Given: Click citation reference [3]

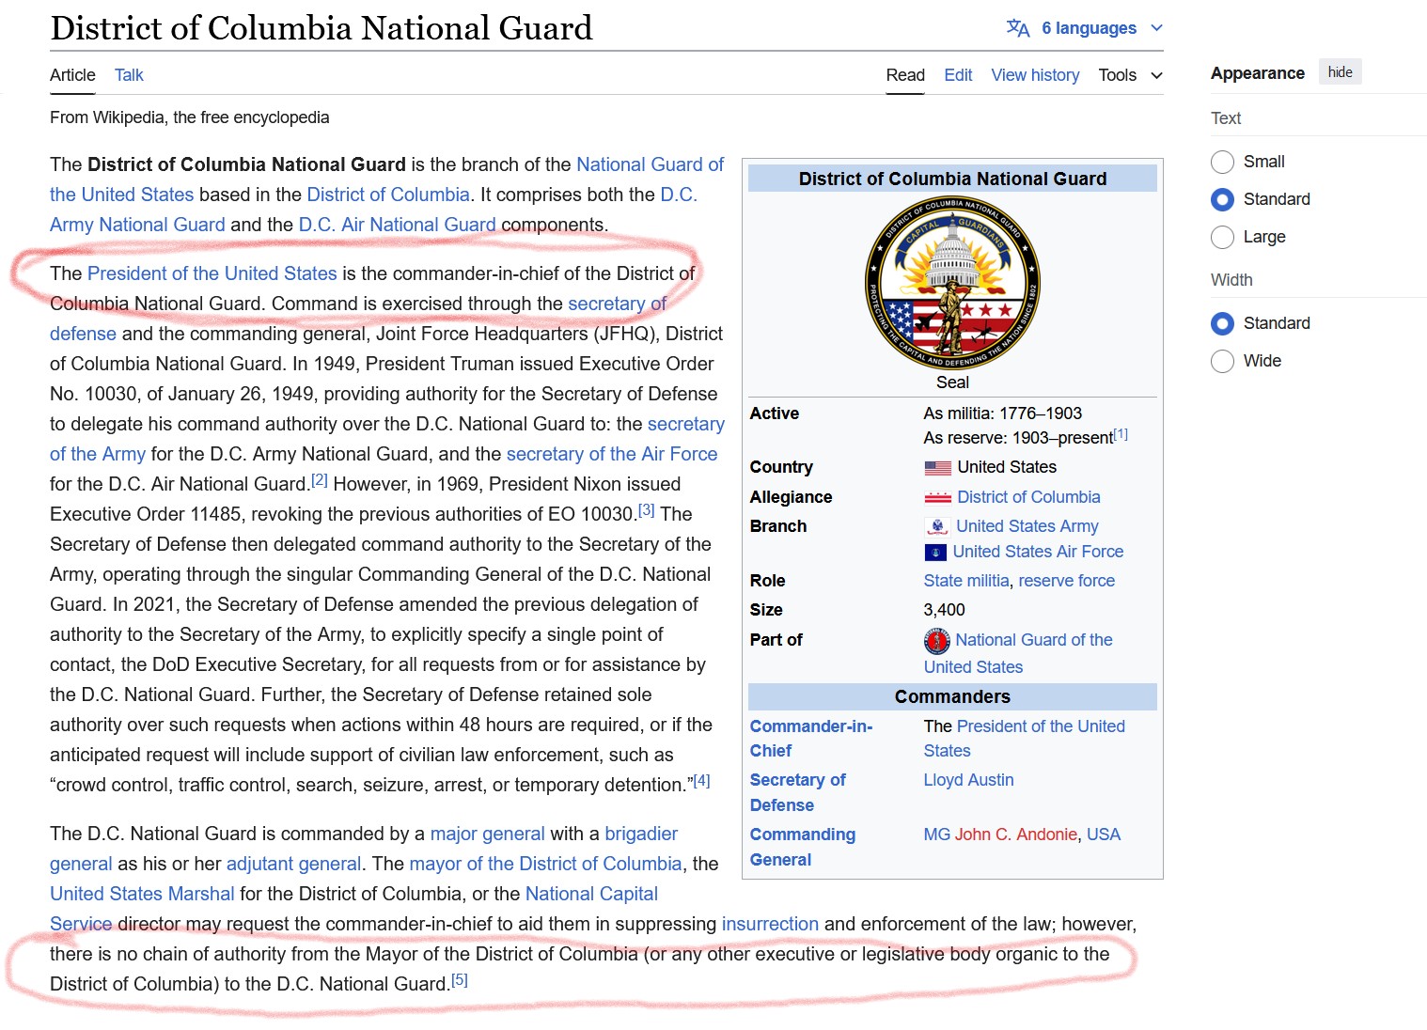Looking at the screenshot, I should tap(647, 510).
